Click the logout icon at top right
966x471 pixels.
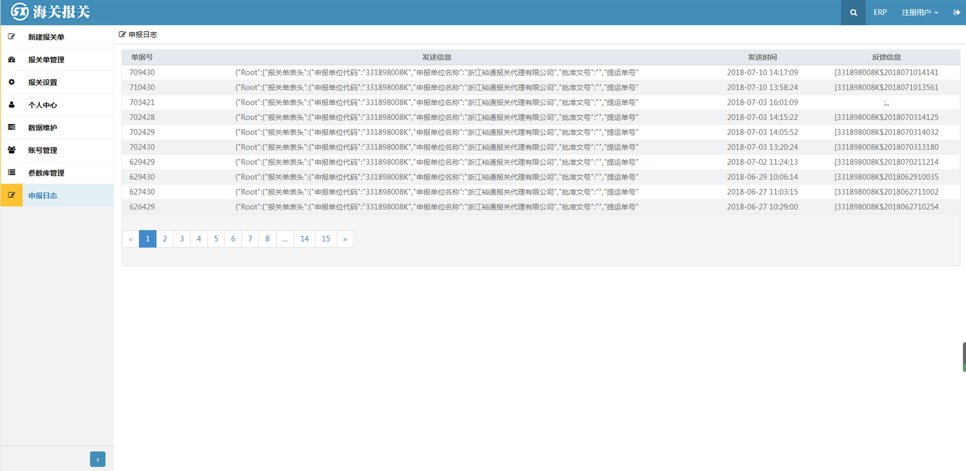point(957,12)
